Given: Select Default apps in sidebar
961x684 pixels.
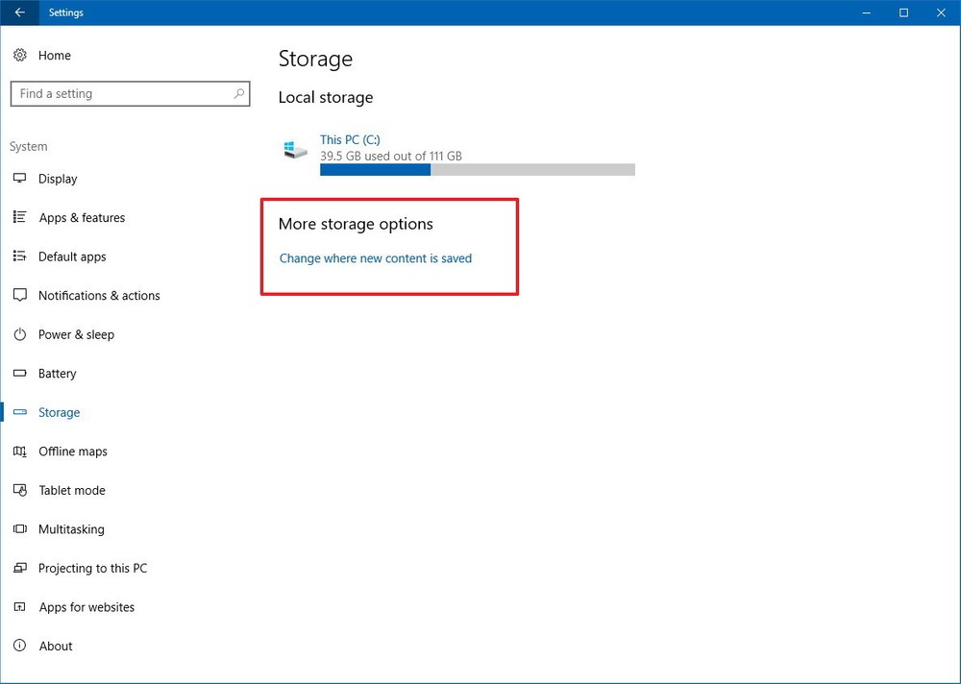Looking at the screenshot, I should point(72,256).
